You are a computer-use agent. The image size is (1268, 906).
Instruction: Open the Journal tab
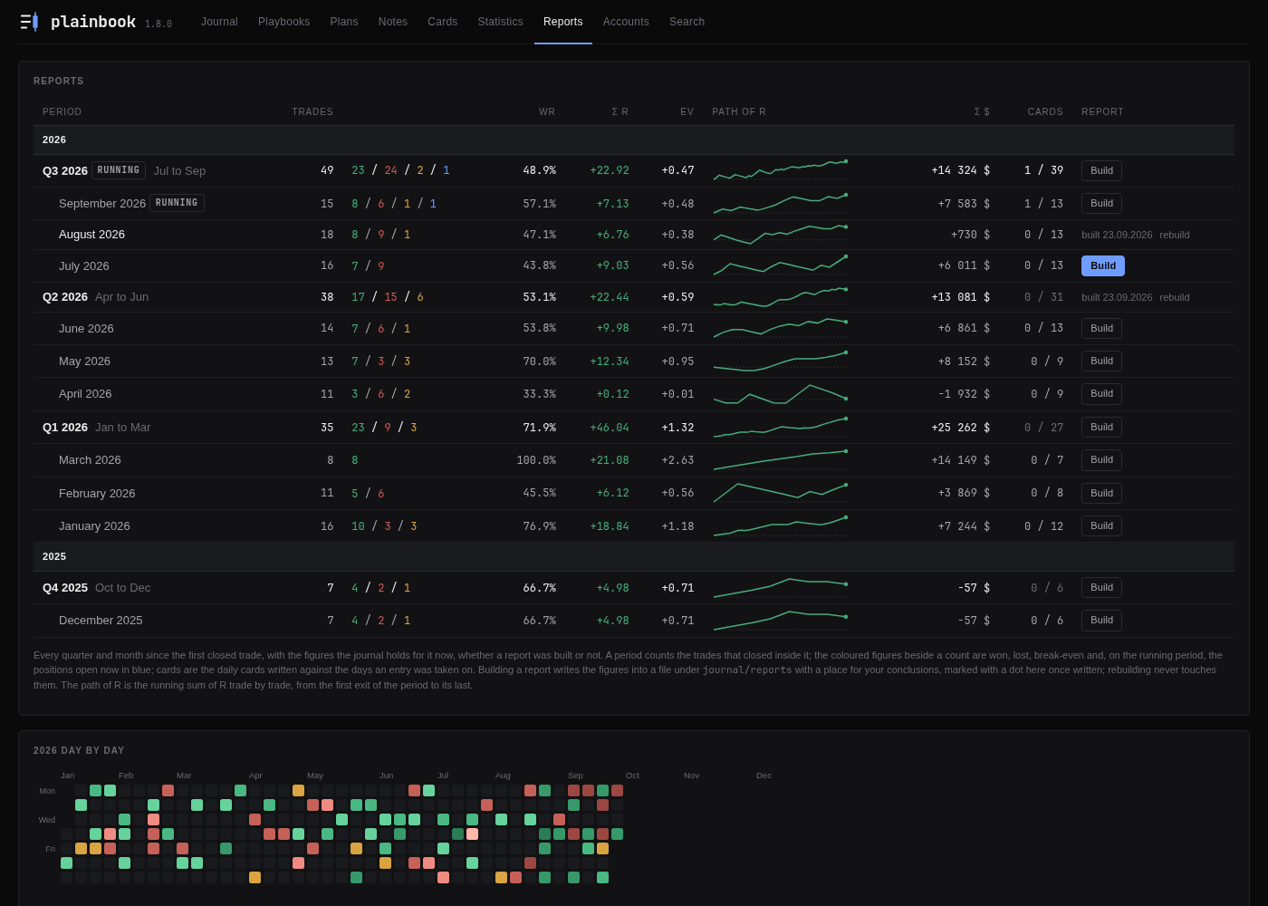pyautogui.click(x=219, y=22)
